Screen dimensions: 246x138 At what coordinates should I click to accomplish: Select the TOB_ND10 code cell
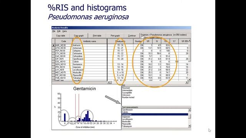tap(63, 78)
